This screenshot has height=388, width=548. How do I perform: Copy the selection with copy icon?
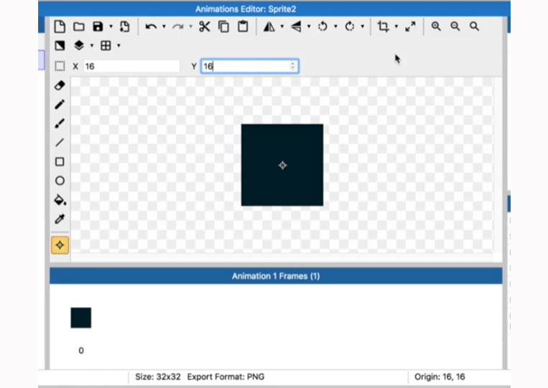click(223, 27)
